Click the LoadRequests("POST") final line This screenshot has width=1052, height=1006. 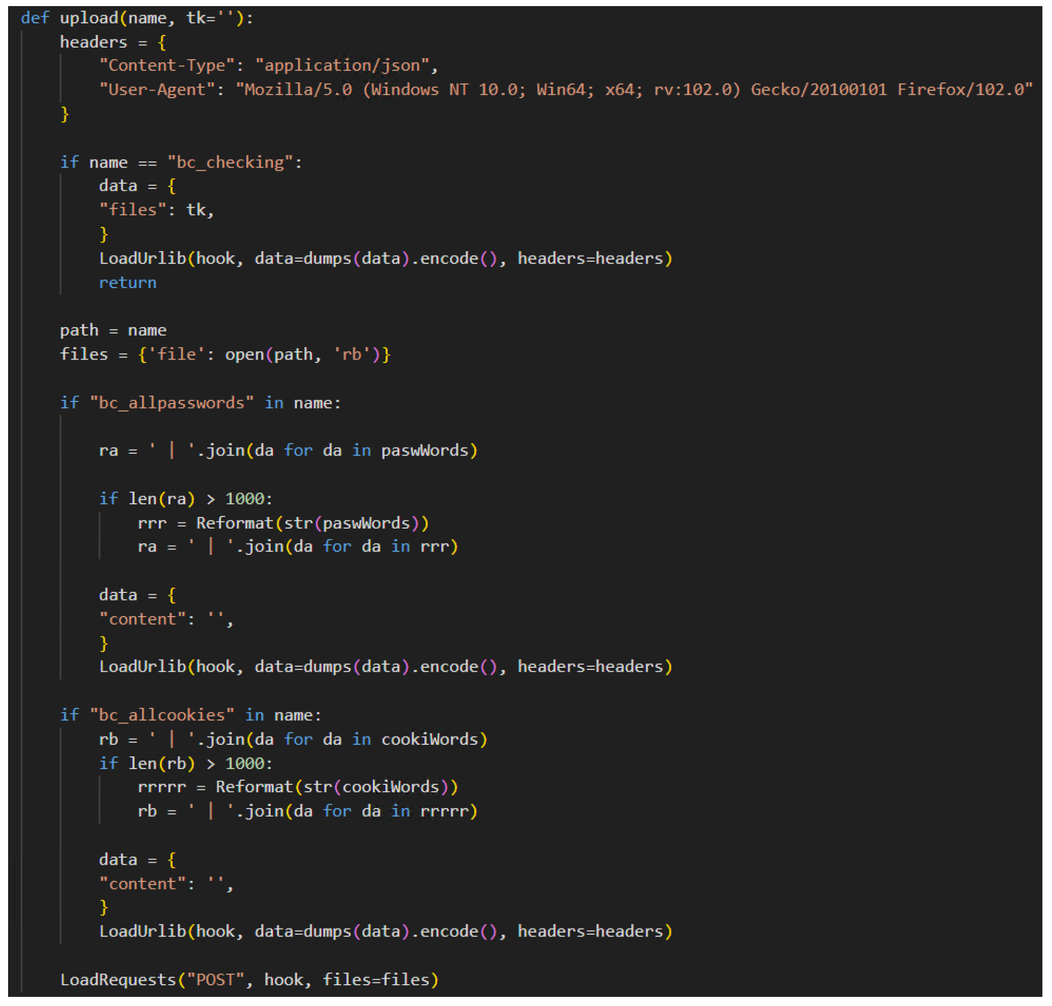pos(249,980)
